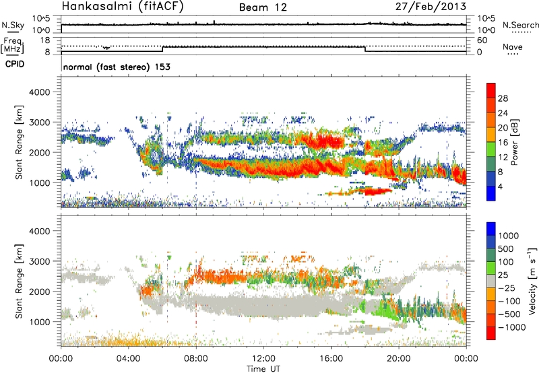The width and height of the screenshot is (539, 373).
Task: Click the 'Power [dB]' color bar title
Action: [x=514, y=142]
